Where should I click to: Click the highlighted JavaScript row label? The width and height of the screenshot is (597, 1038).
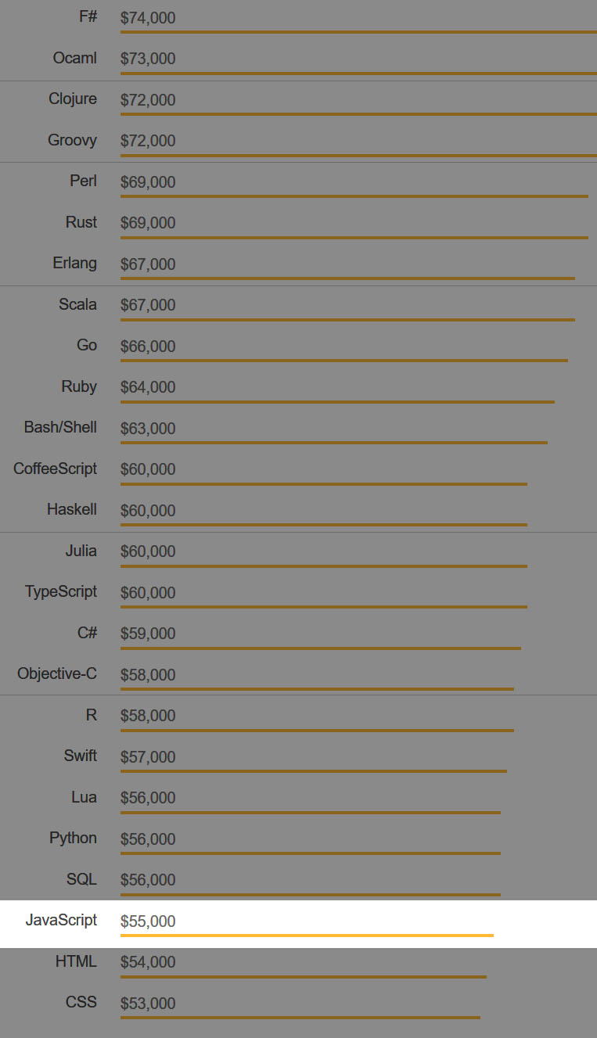click(61, 920)
